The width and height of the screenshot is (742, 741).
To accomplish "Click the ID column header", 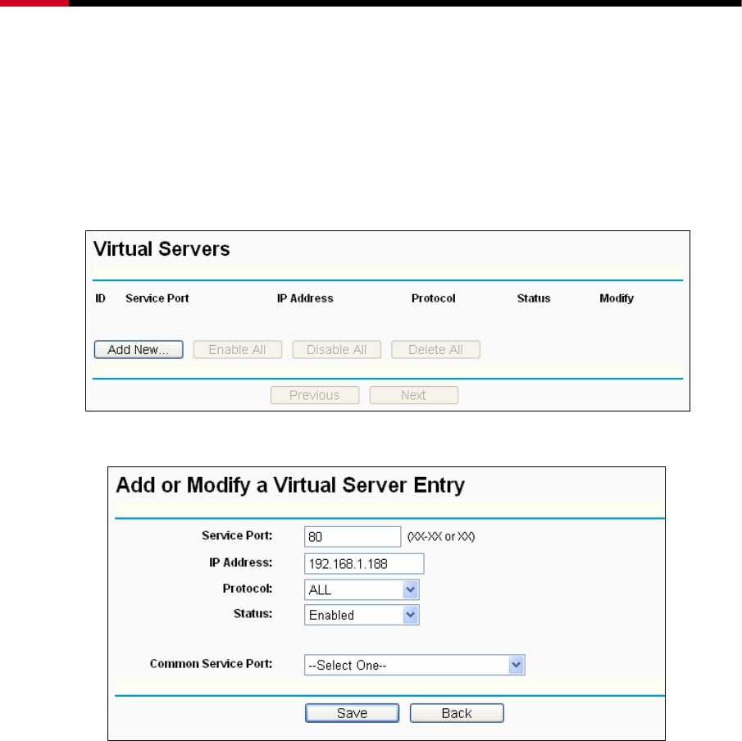I will pos(100,298).
